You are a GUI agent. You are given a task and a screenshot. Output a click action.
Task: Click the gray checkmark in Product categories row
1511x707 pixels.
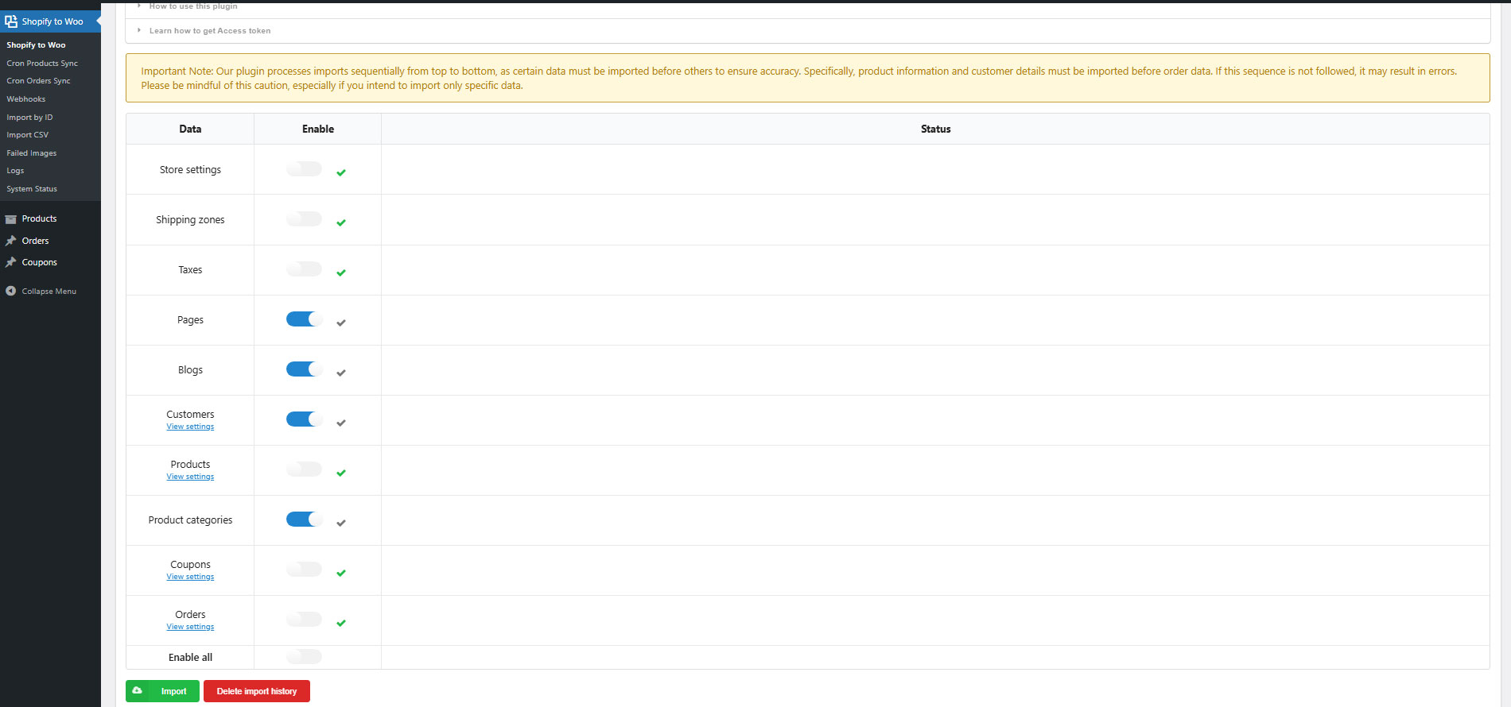(341, 523)
